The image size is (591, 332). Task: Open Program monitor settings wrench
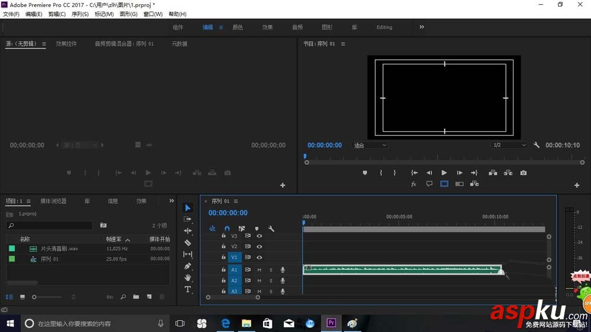pyautogui.click(x=537, y=145)
